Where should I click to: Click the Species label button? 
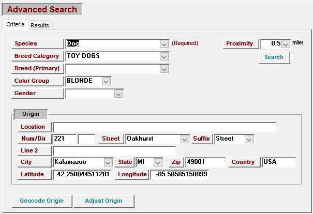pyautogui.click(x=38, y=43)
